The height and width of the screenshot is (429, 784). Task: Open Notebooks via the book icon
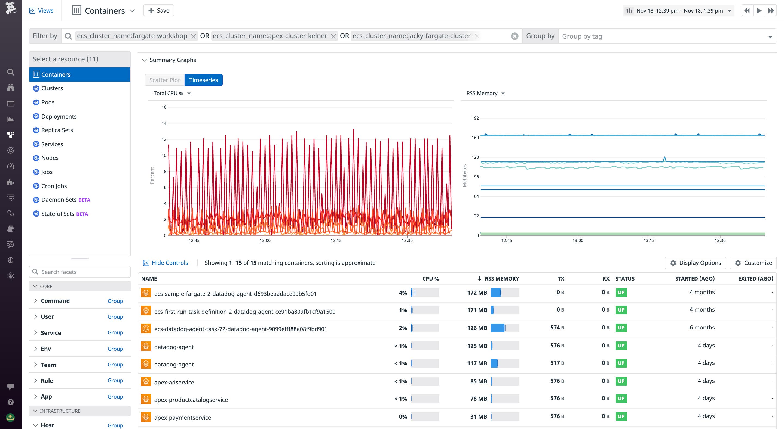tap(11, 228)
